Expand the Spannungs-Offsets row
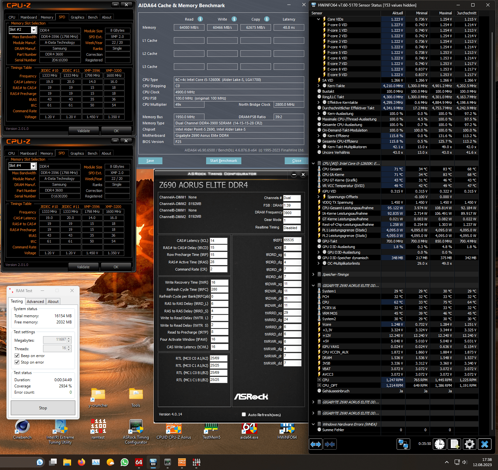 pyautogui.click(x=319, y=197)
